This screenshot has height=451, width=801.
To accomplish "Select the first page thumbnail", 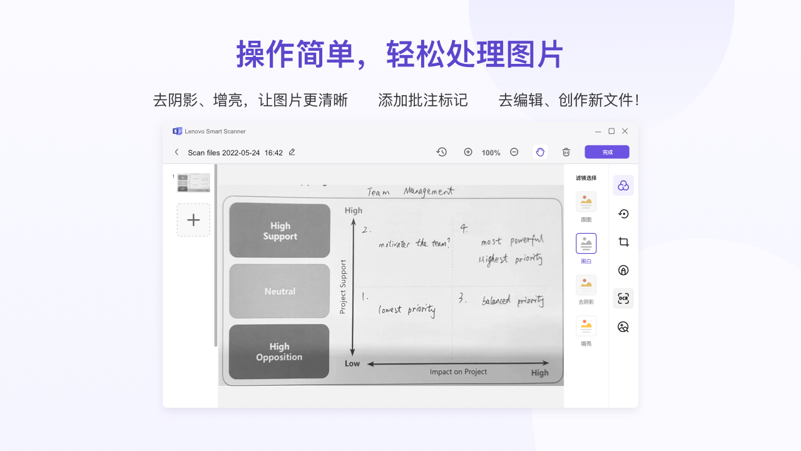I will (x=193, y=181).
